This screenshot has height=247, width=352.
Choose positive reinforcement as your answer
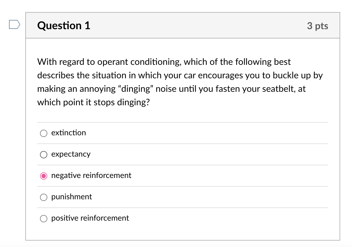pyautogui.click(x=44, y=218)
